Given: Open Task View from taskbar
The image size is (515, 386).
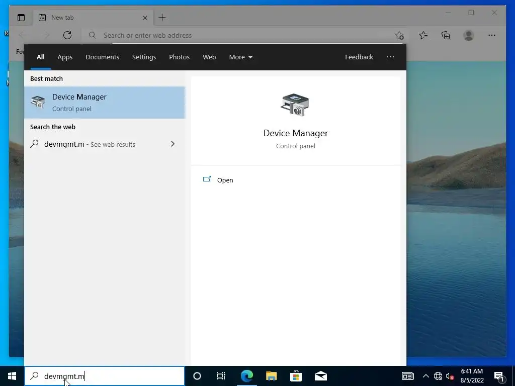Looking at the screenshot, I should [221, 376].
